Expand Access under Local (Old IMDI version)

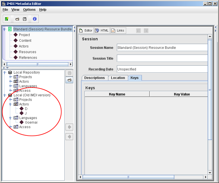point(10,127)
